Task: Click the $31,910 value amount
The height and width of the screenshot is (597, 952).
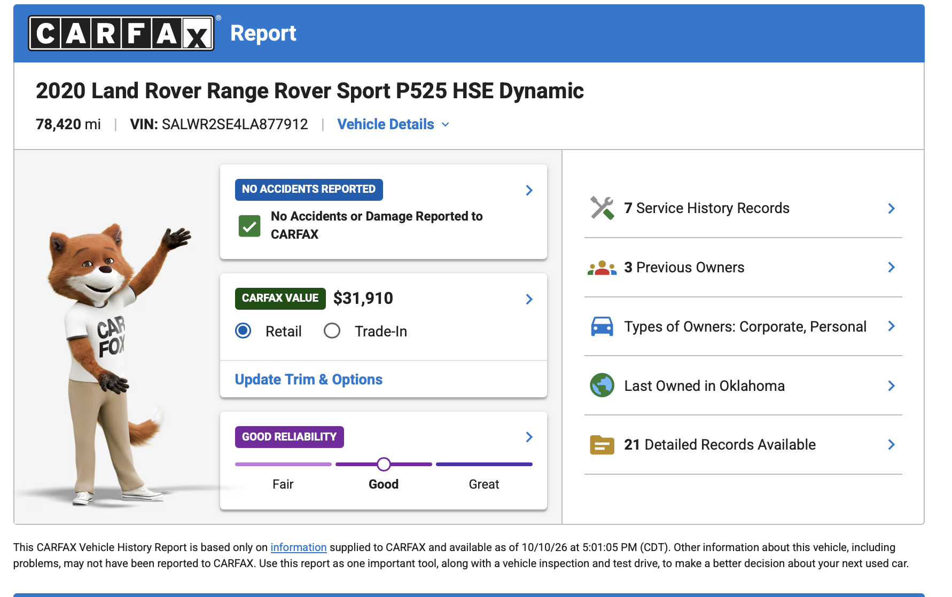Action: (x=363, y=298)
